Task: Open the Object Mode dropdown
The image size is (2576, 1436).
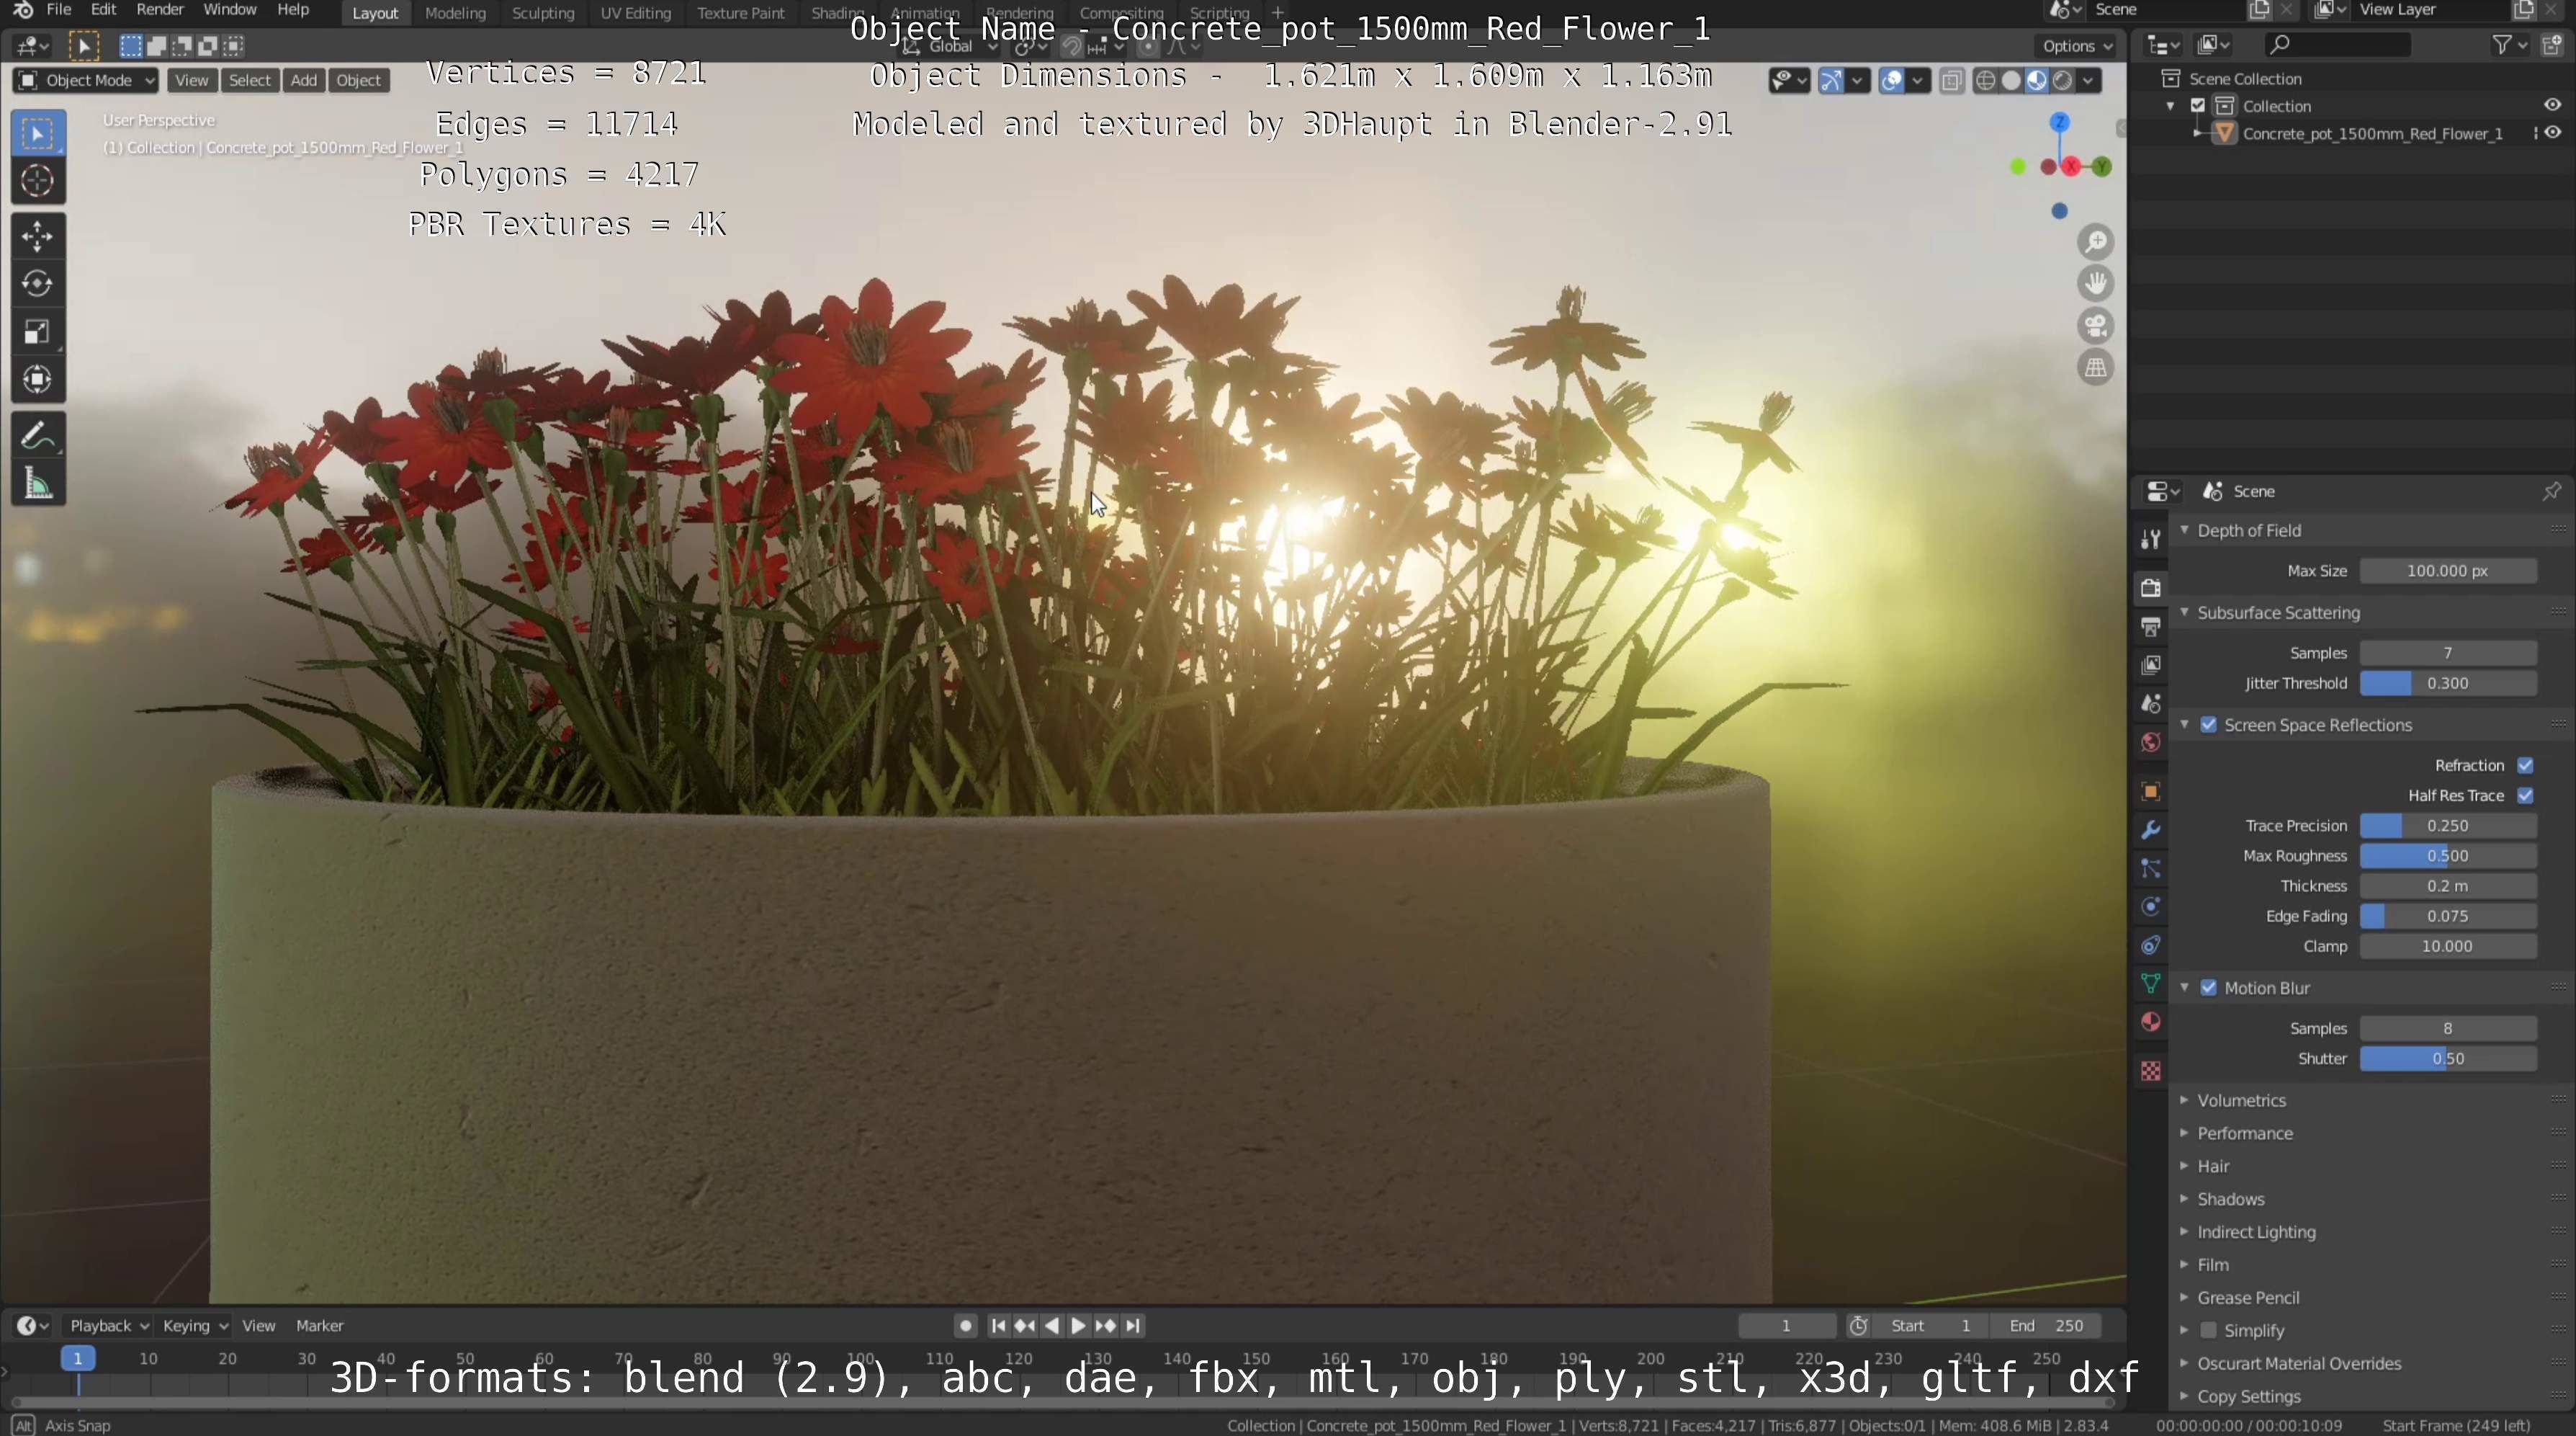Action: [x=86, y=80]
